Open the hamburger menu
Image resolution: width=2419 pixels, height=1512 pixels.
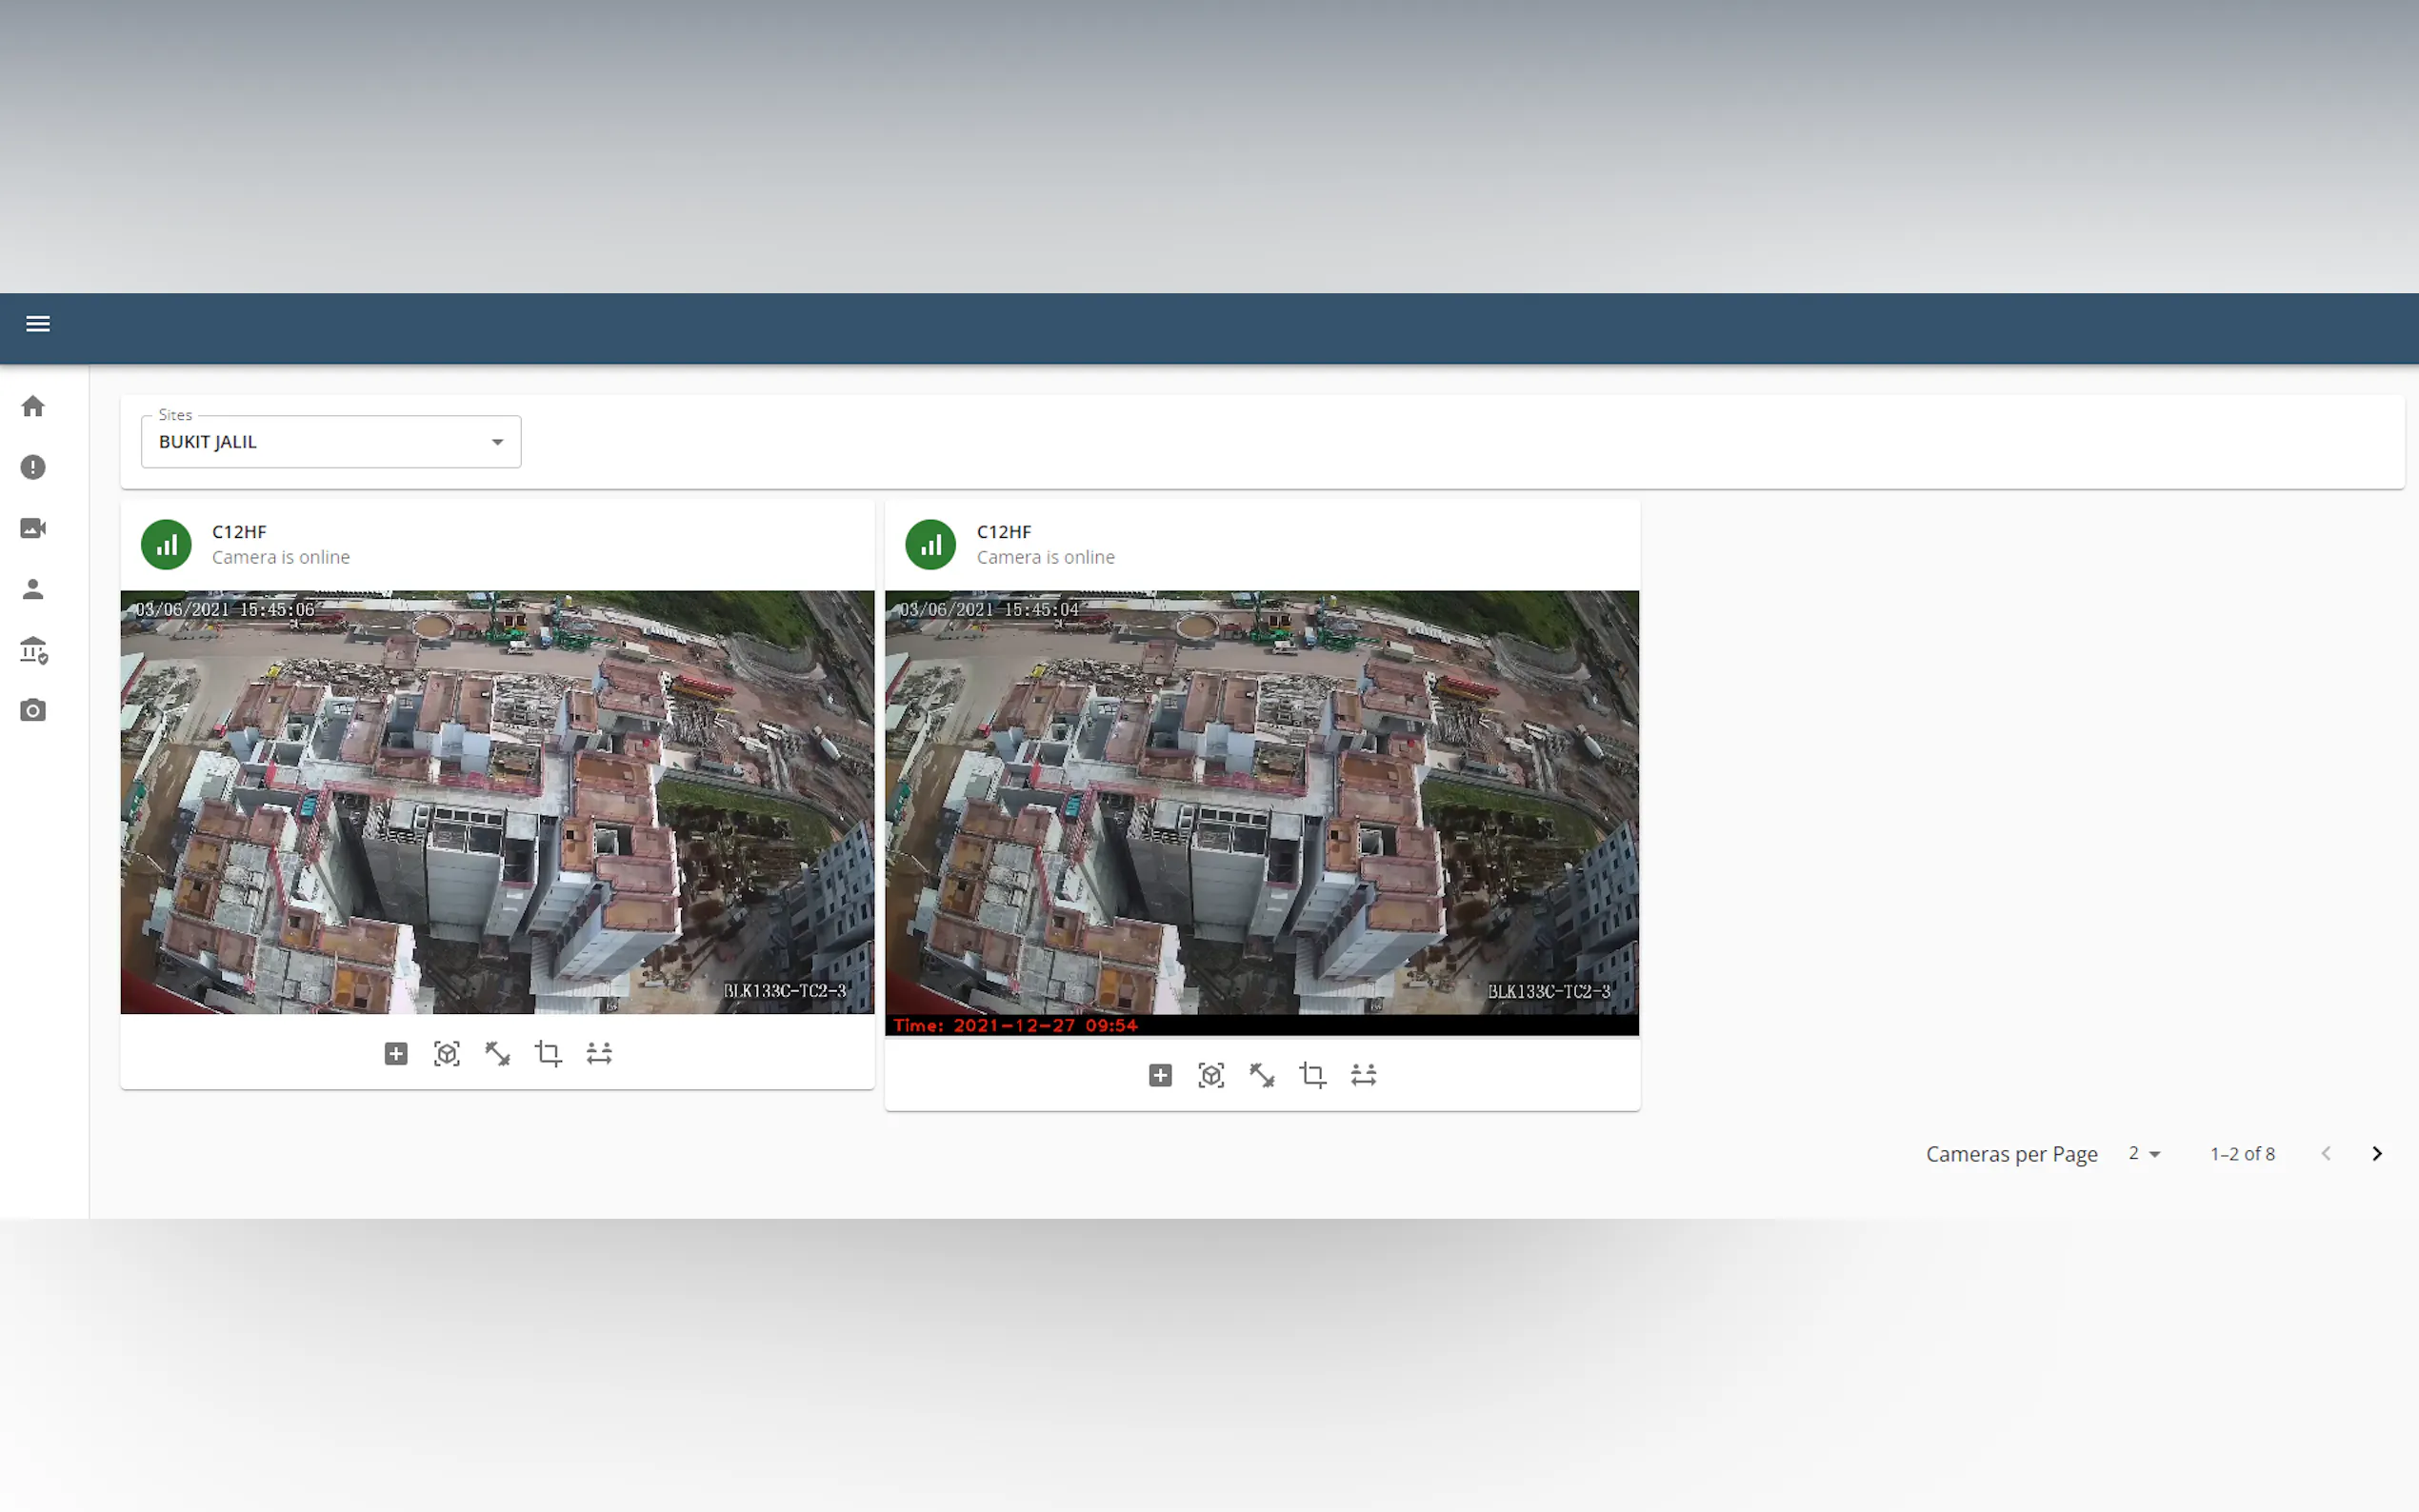pyautogui.click(x=38, y=324)
